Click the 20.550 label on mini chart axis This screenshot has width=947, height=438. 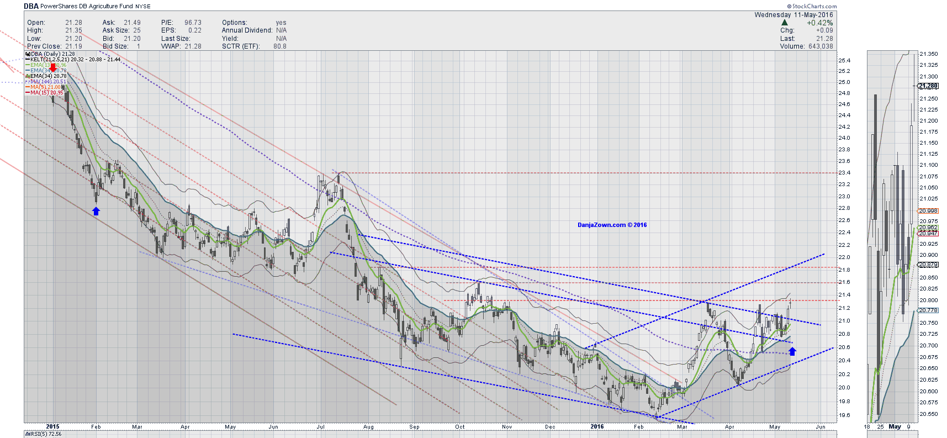tap(928, 414)
